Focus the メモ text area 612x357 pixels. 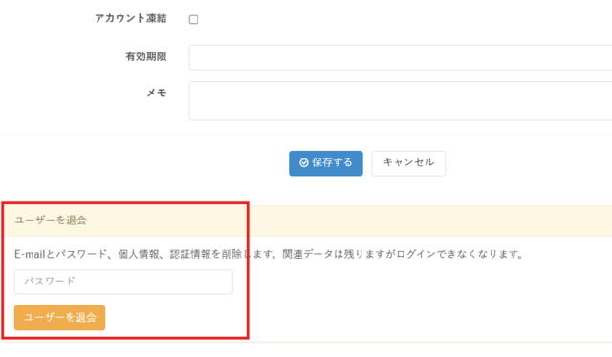pyautogui.click(x=401, y=101)
